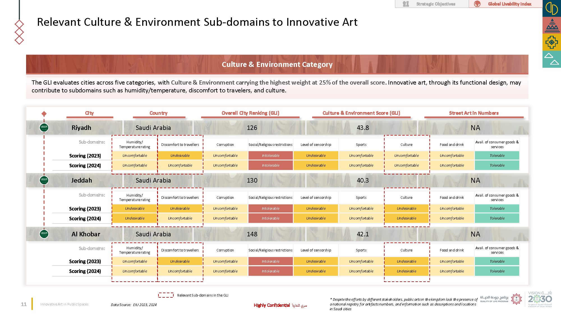Click the globe icon in Global Livability Index

click(x=477, y=4)
